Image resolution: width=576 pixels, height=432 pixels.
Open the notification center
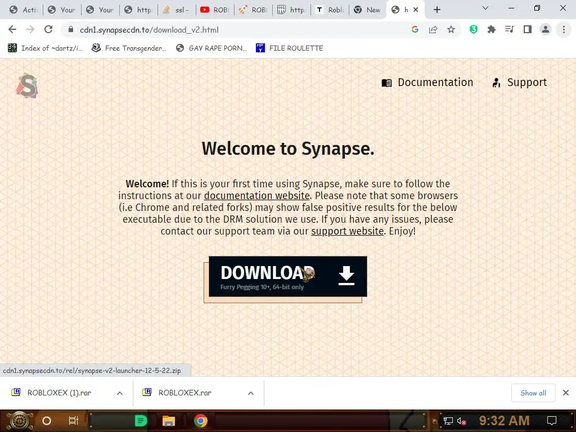[x=552, y=421]
